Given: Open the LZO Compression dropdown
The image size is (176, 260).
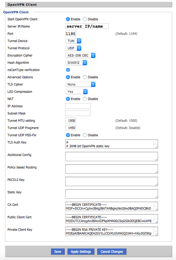Looking at the screenshot, I should [77, 92].
